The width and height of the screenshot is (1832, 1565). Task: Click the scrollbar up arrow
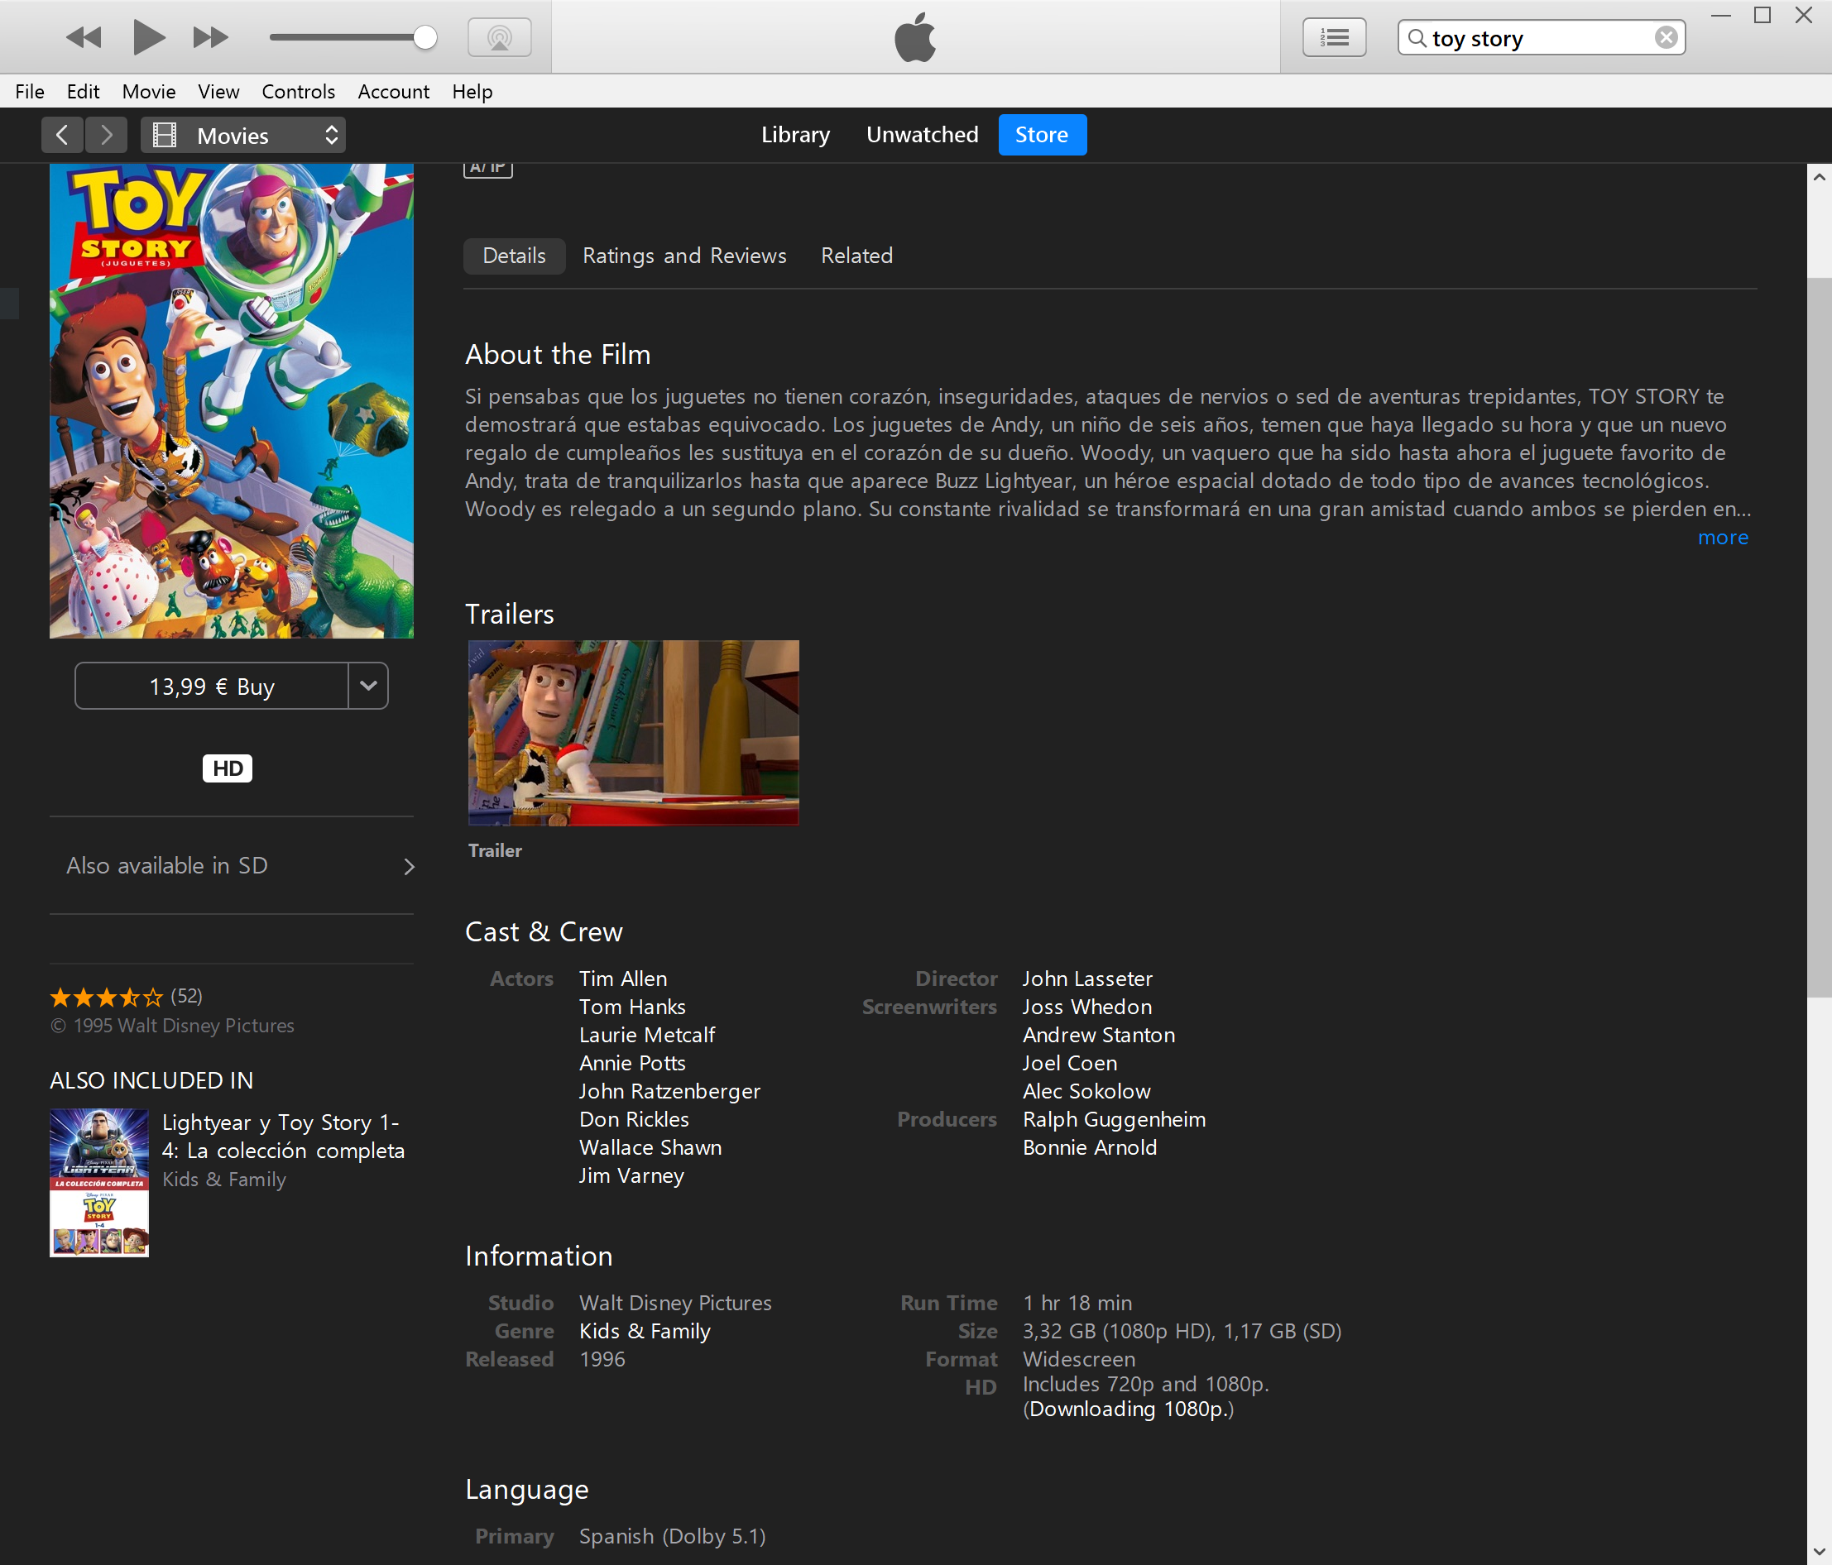coord(1819,177)
